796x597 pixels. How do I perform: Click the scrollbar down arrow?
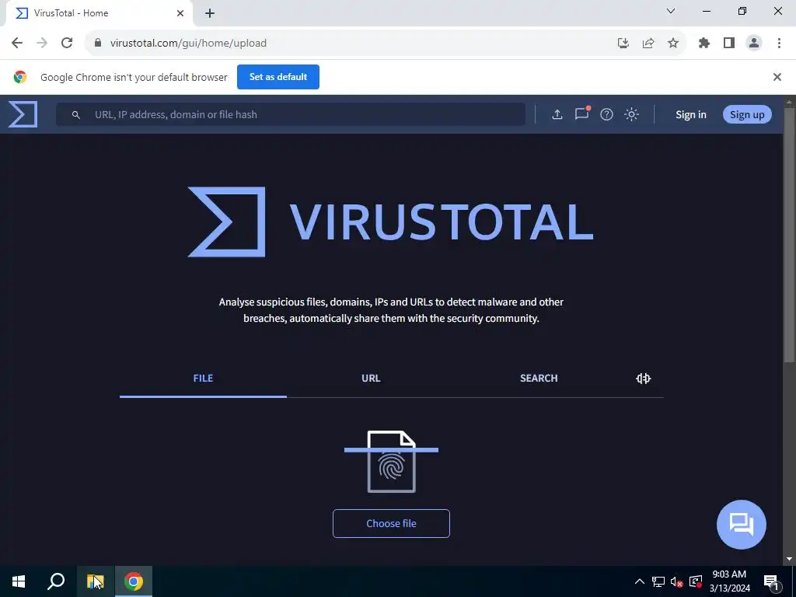point(789,560)
